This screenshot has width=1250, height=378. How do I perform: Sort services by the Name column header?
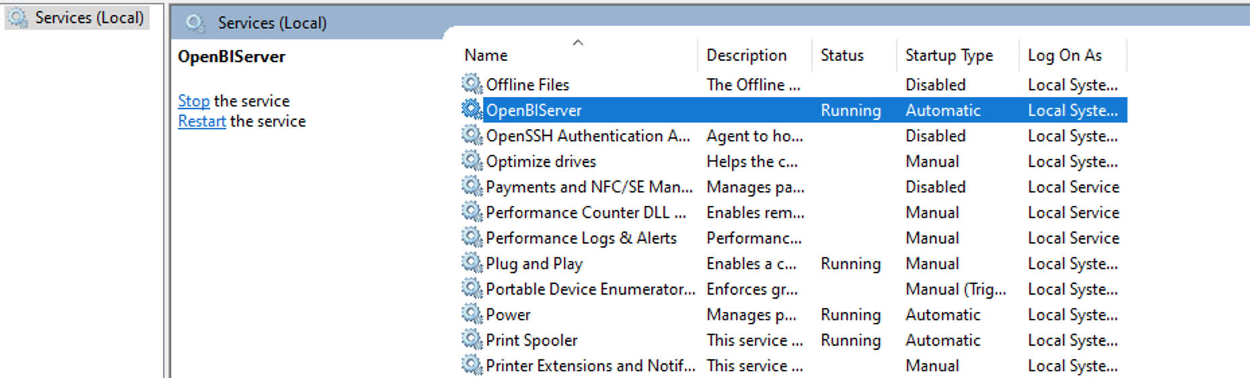click(579, 55)
